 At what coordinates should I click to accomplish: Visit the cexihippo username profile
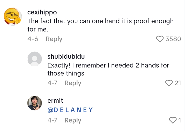tap(42, 12)
